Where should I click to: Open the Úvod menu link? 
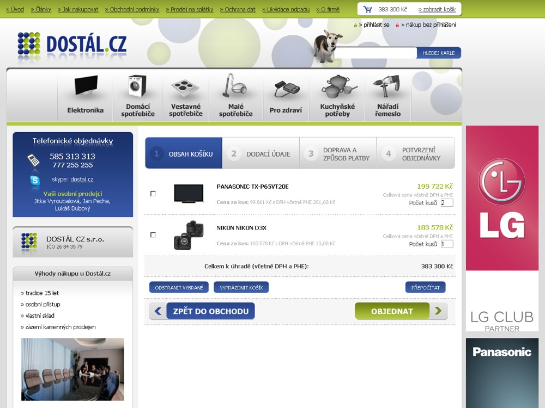pyautogui.click(x=15, y=9)
